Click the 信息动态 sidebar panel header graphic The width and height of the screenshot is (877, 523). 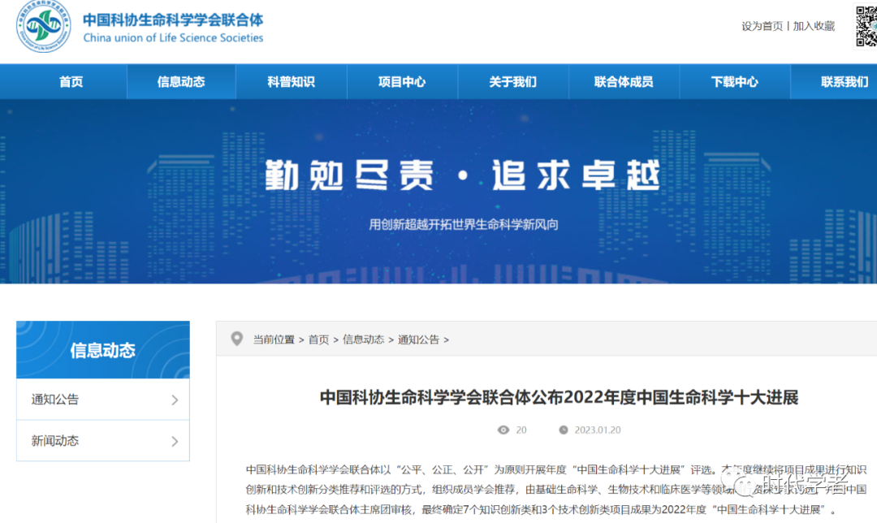tap(102, 348)
